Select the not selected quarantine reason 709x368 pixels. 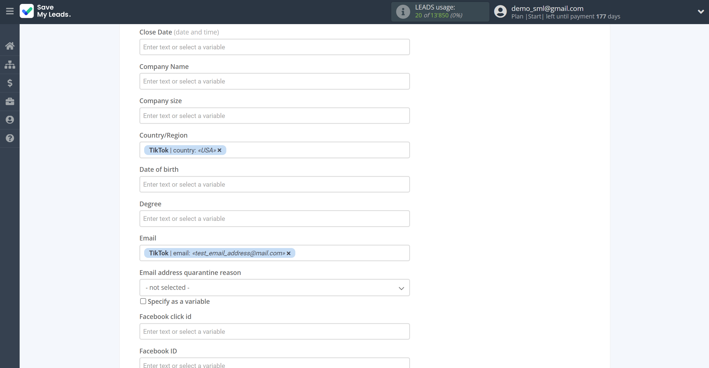(x=274, y=287)
